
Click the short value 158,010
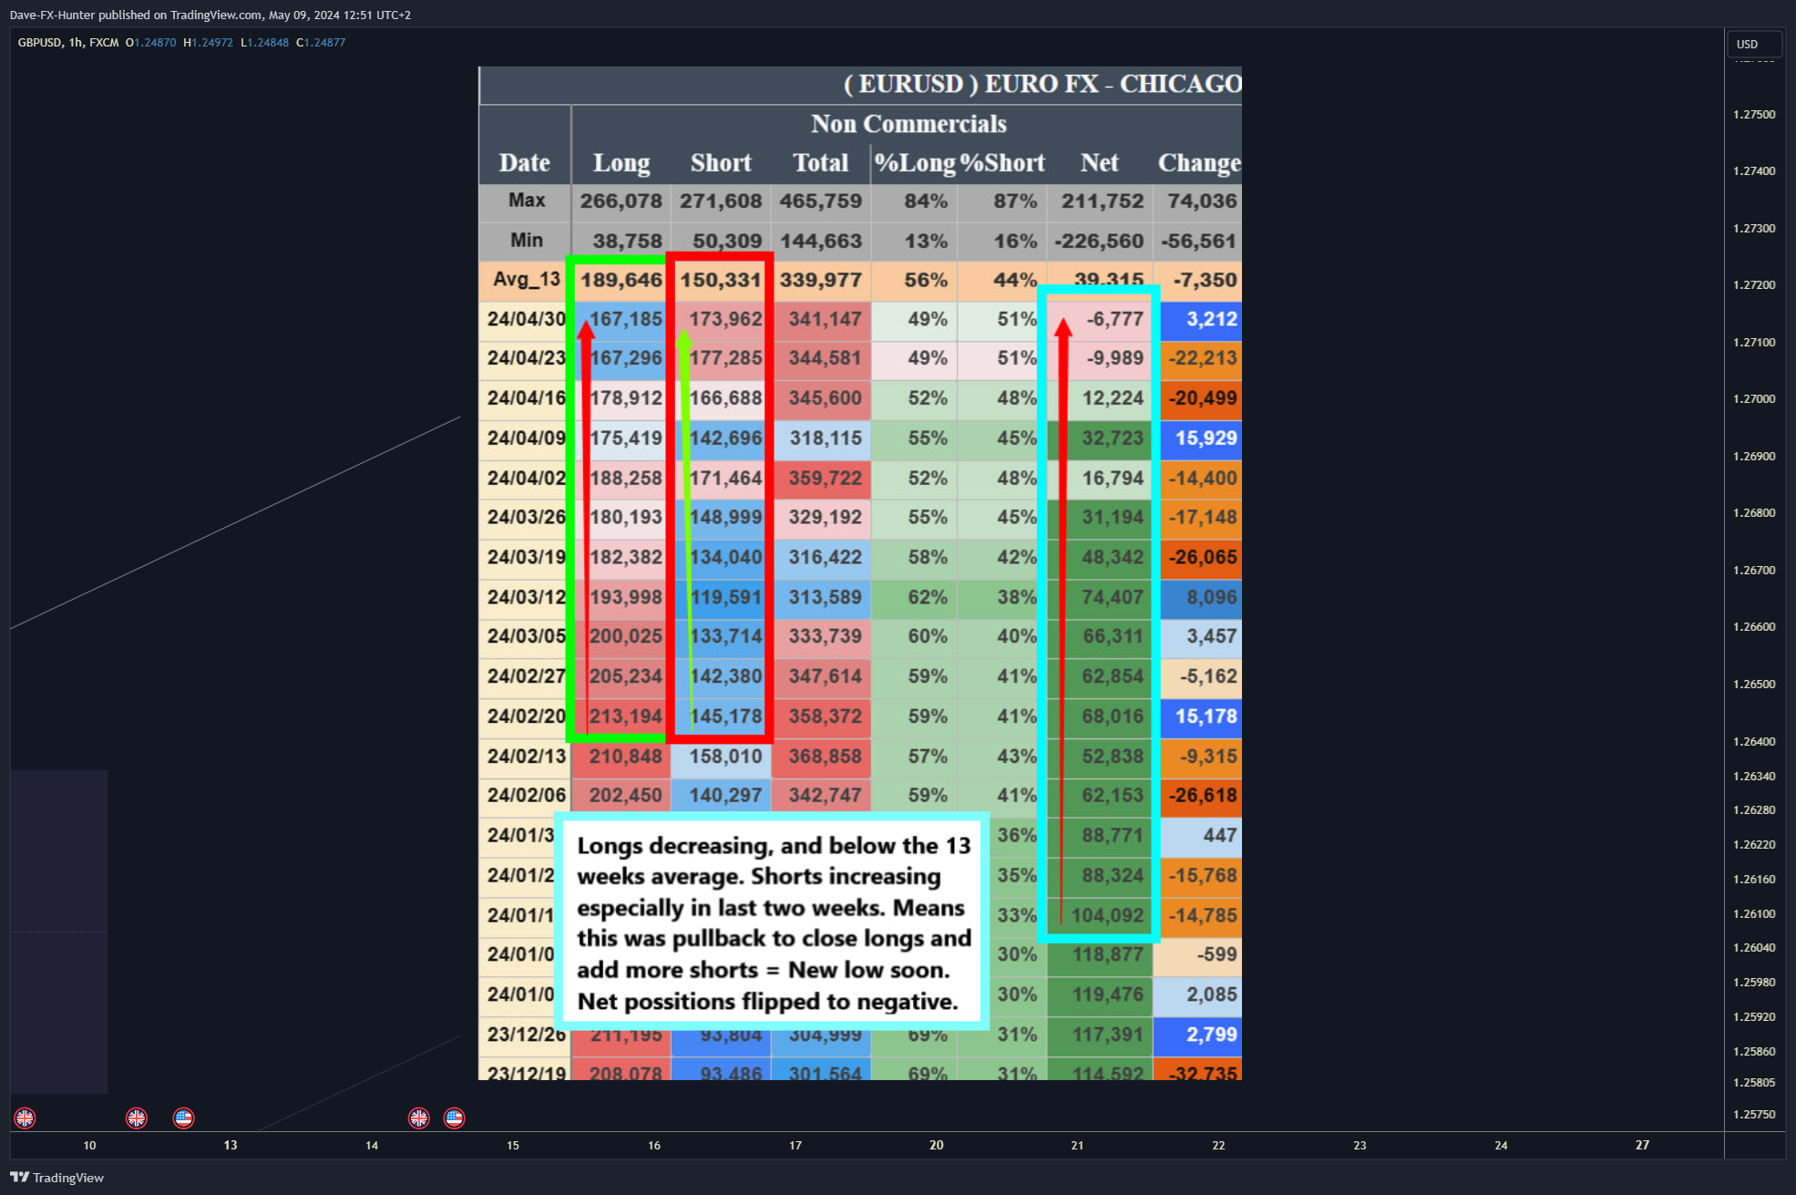click(725, 757)
